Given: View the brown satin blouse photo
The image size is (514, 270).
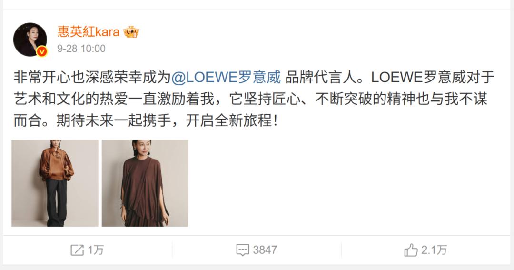Looking at the screenshot, I should 55,183.
